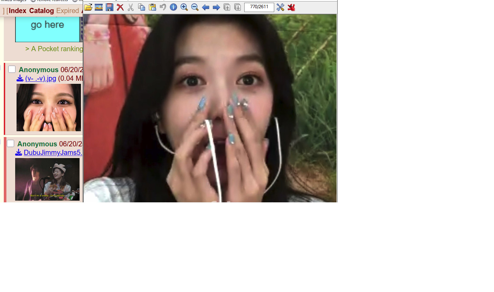Go to next page icon
The image size is (494, 292).
point(238,7)
